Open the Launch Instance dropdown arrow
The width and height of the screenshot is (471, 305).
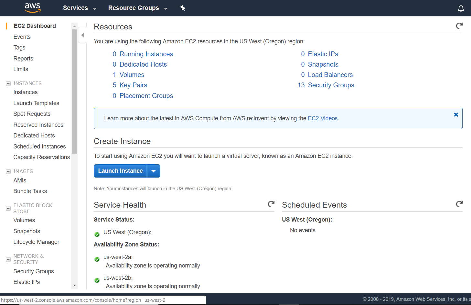coord(154,171)
